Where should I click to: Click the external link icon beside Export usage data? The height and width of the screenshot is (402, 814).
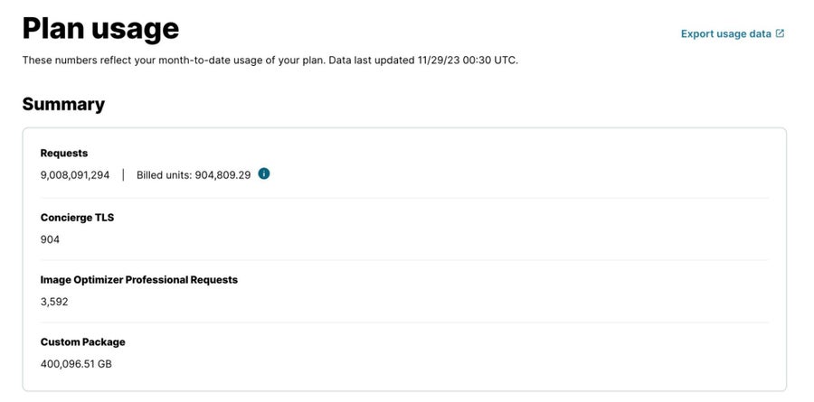pos(780,33)
